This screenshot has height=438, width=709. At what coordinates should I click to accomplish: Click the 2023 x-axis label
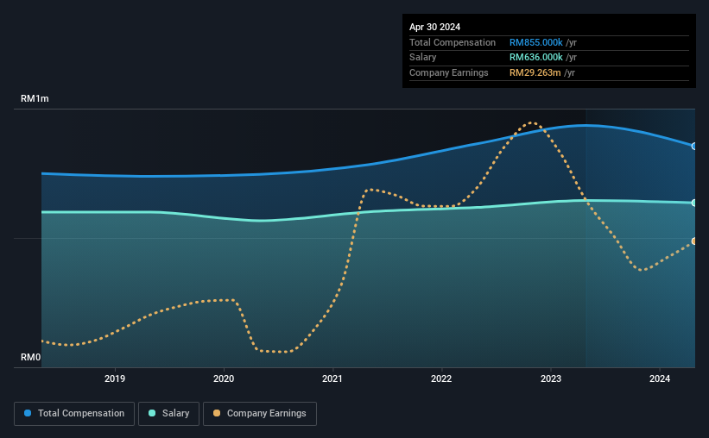[551, 379]
